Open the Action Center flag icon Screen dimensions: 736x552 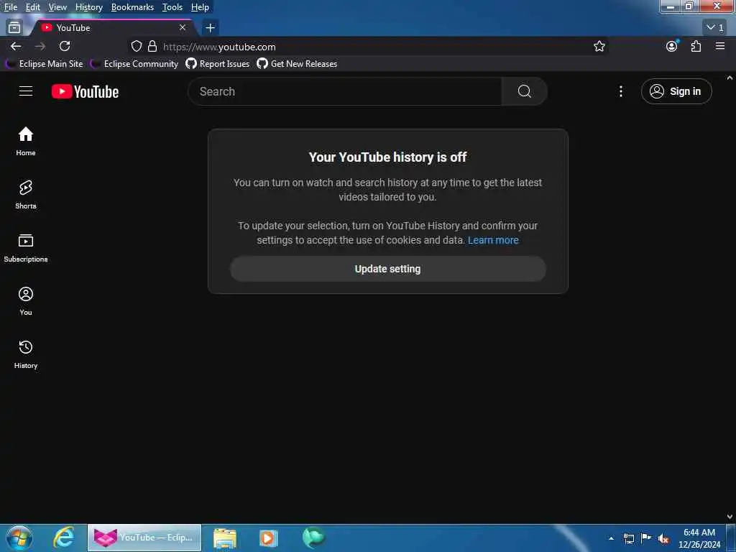pyautogui.click(x=646, y=538)
